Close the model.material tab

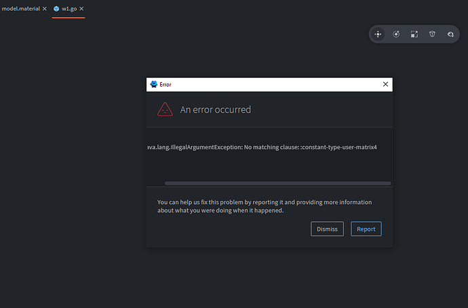[x=45, y=8]
